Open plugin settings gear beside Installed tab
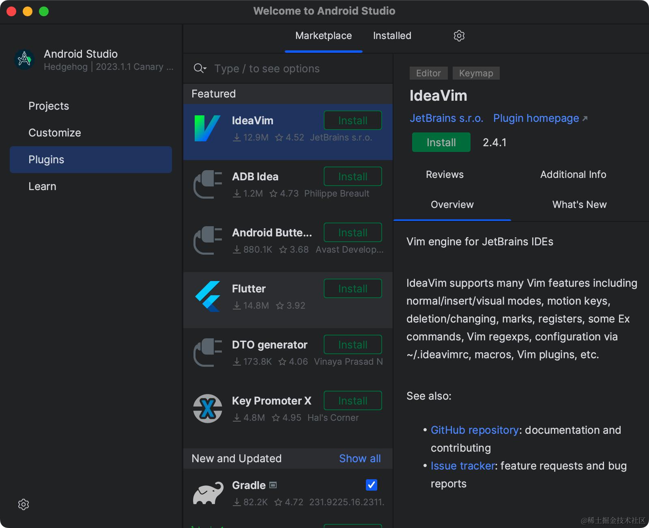The image size is (649, 528). [x=459, y=36]
